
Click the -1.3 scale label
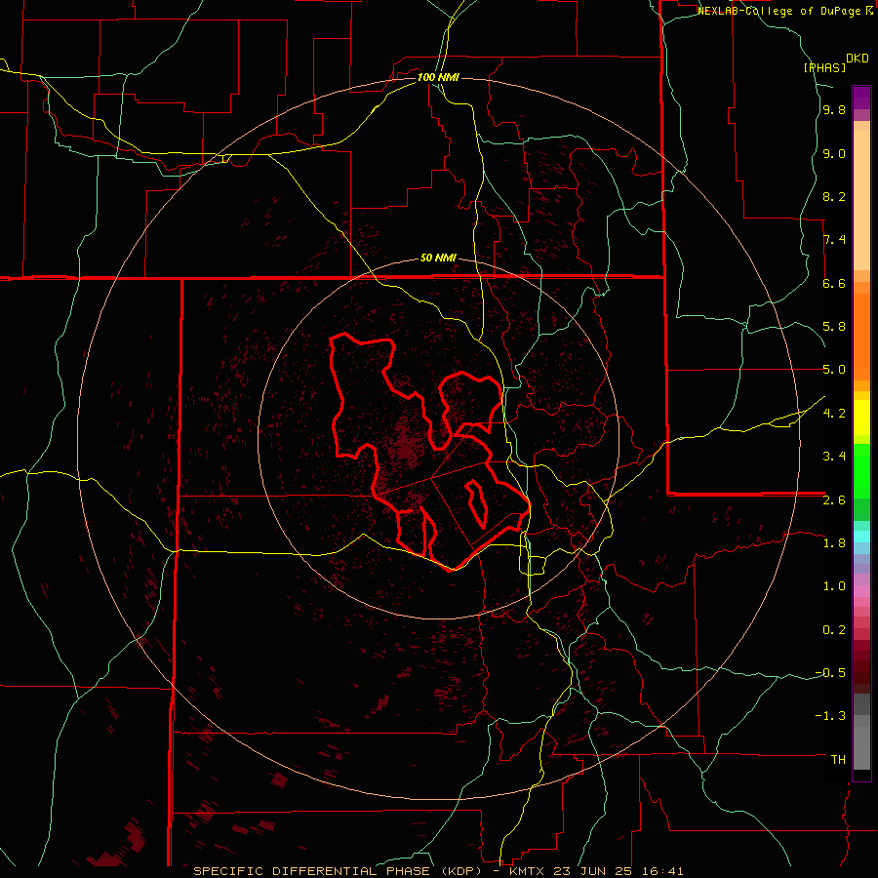click(x=830, y=716)
